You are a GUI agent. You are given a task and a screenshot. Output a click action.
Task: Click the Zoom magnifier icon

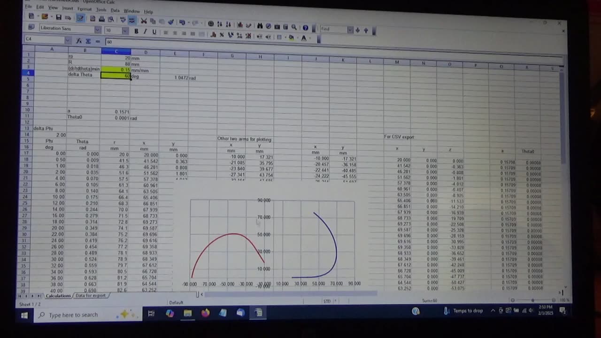(294, 27)
